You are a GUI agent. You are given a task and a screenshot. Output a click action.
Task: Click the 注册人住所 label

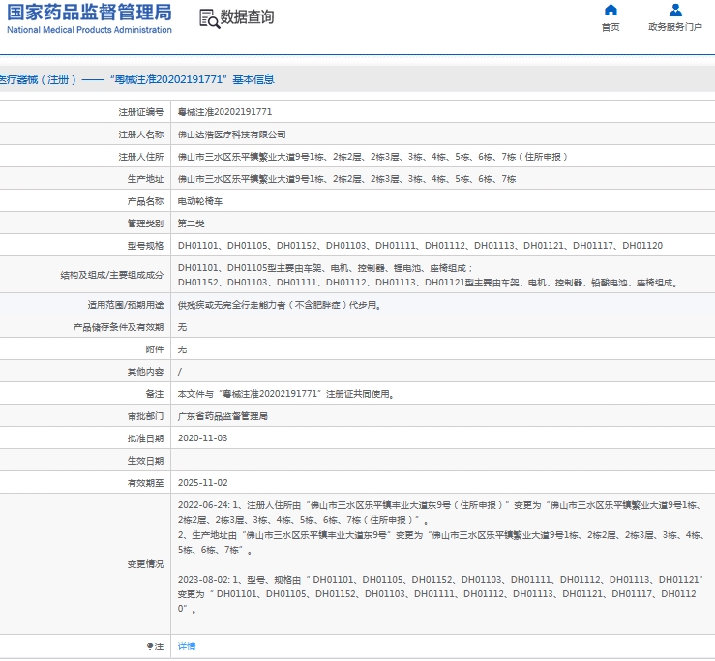click(x=141, y=157)
